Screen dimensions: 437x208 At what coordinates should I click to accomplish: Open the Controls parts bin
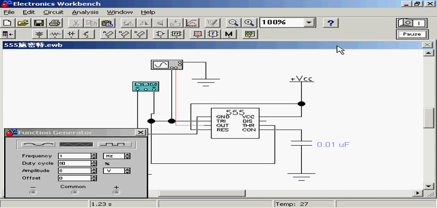click(213, 34)
